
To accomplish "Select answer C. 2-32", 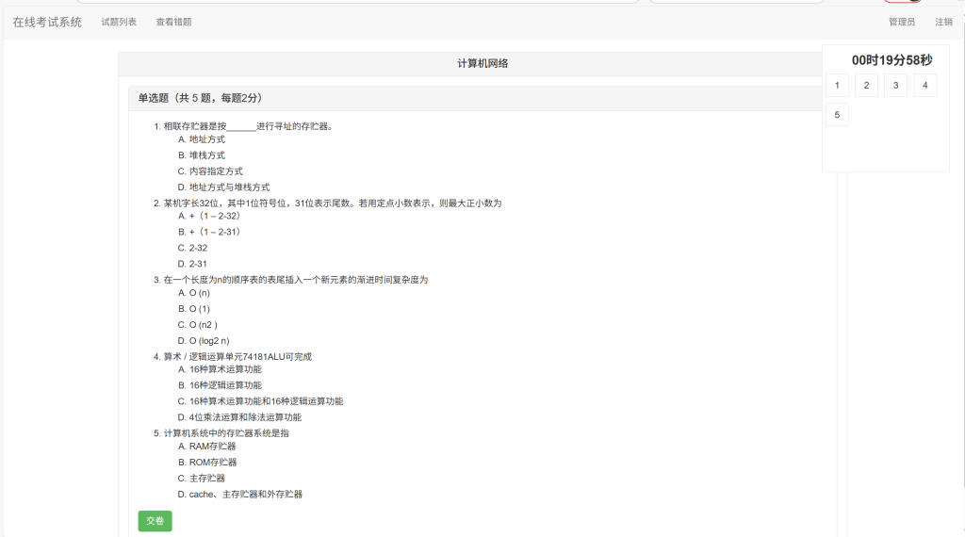I will pyautogui.click(x=192, y=248).
